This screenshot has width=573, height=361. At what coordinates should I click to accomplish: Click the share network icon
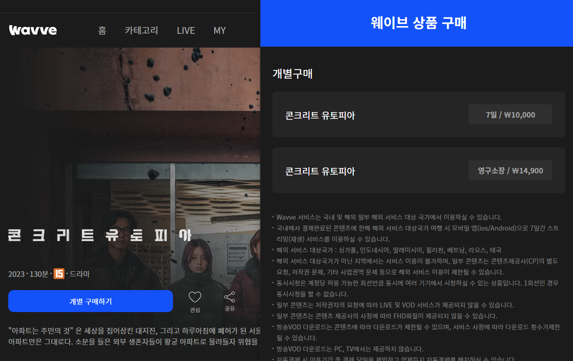[230, 296]
